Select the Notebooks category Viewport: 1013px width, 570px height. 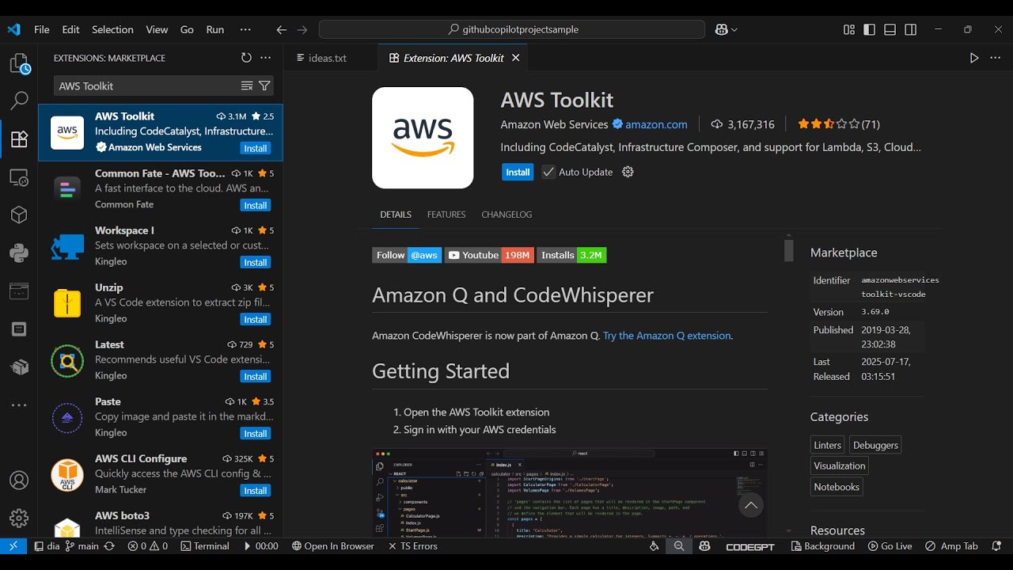point(837,487)
